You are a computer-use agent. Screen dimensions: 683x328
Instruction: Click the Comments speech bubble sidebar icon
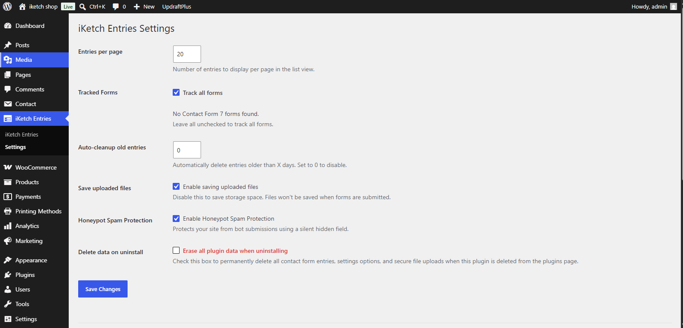8,89
